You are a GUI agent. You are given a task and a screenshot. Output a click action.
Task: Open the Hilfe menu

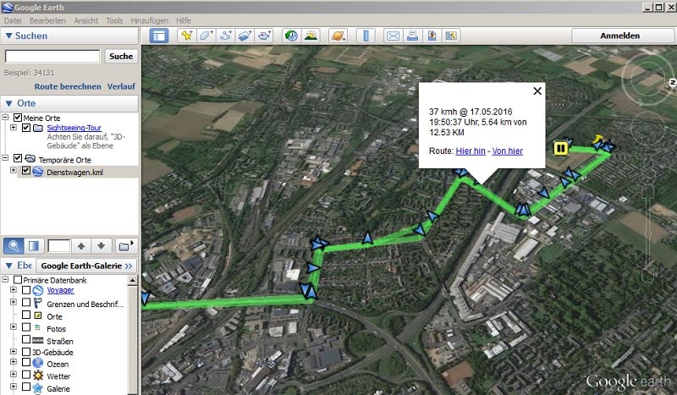pos(184,20)
